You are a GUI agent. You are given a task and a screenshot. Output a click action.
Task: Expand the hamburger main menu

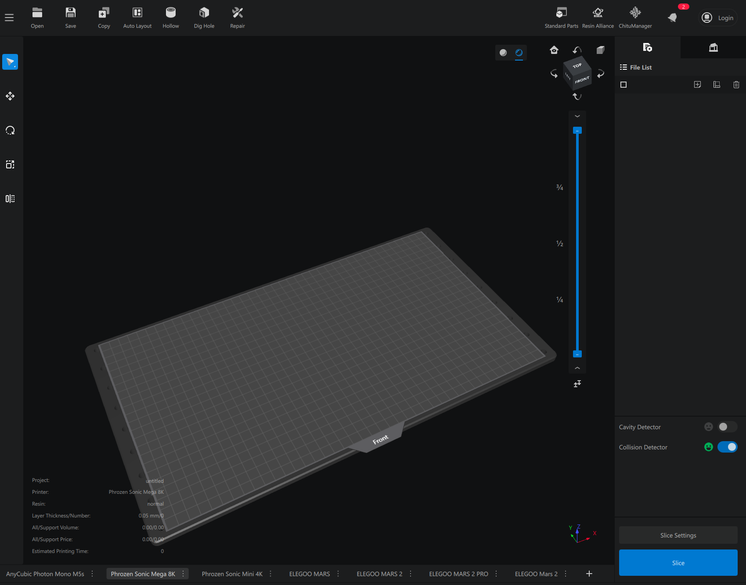(9, 18)
